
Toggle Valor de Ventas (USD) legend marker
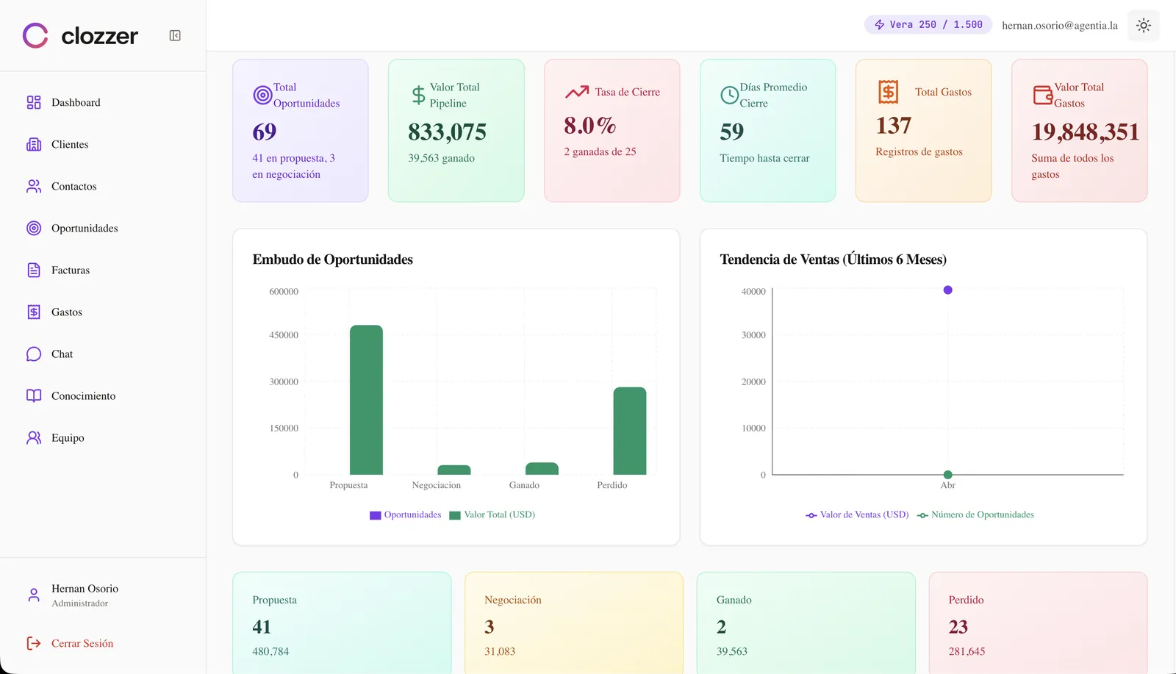coord(811,515)
